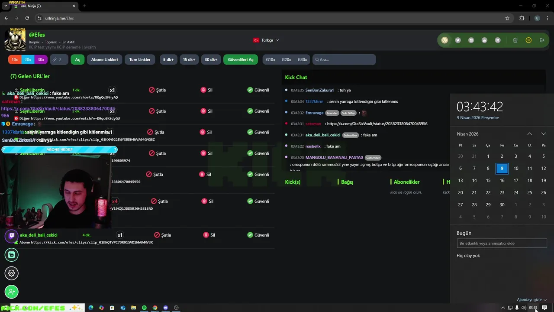Open Spotify from the taskbar

[x=144, y=308]
